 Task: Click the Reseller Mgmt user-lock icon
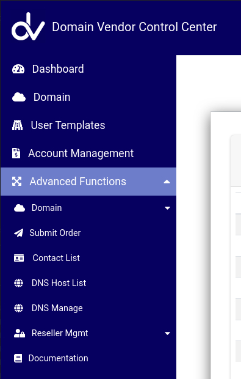point(20,333)
